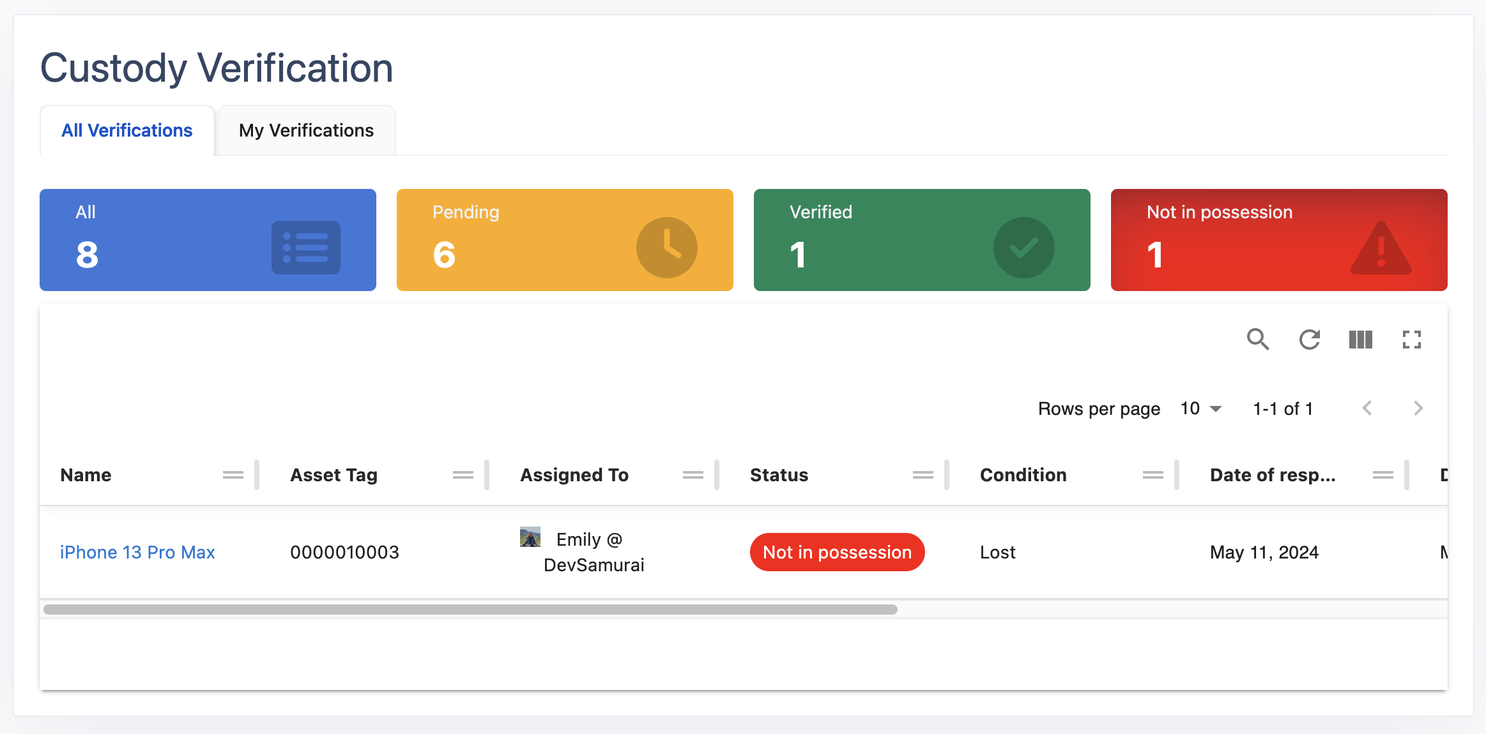The image size is (1486, 734).
Task: Filter by the green Verified card
Action: (921, 240)
